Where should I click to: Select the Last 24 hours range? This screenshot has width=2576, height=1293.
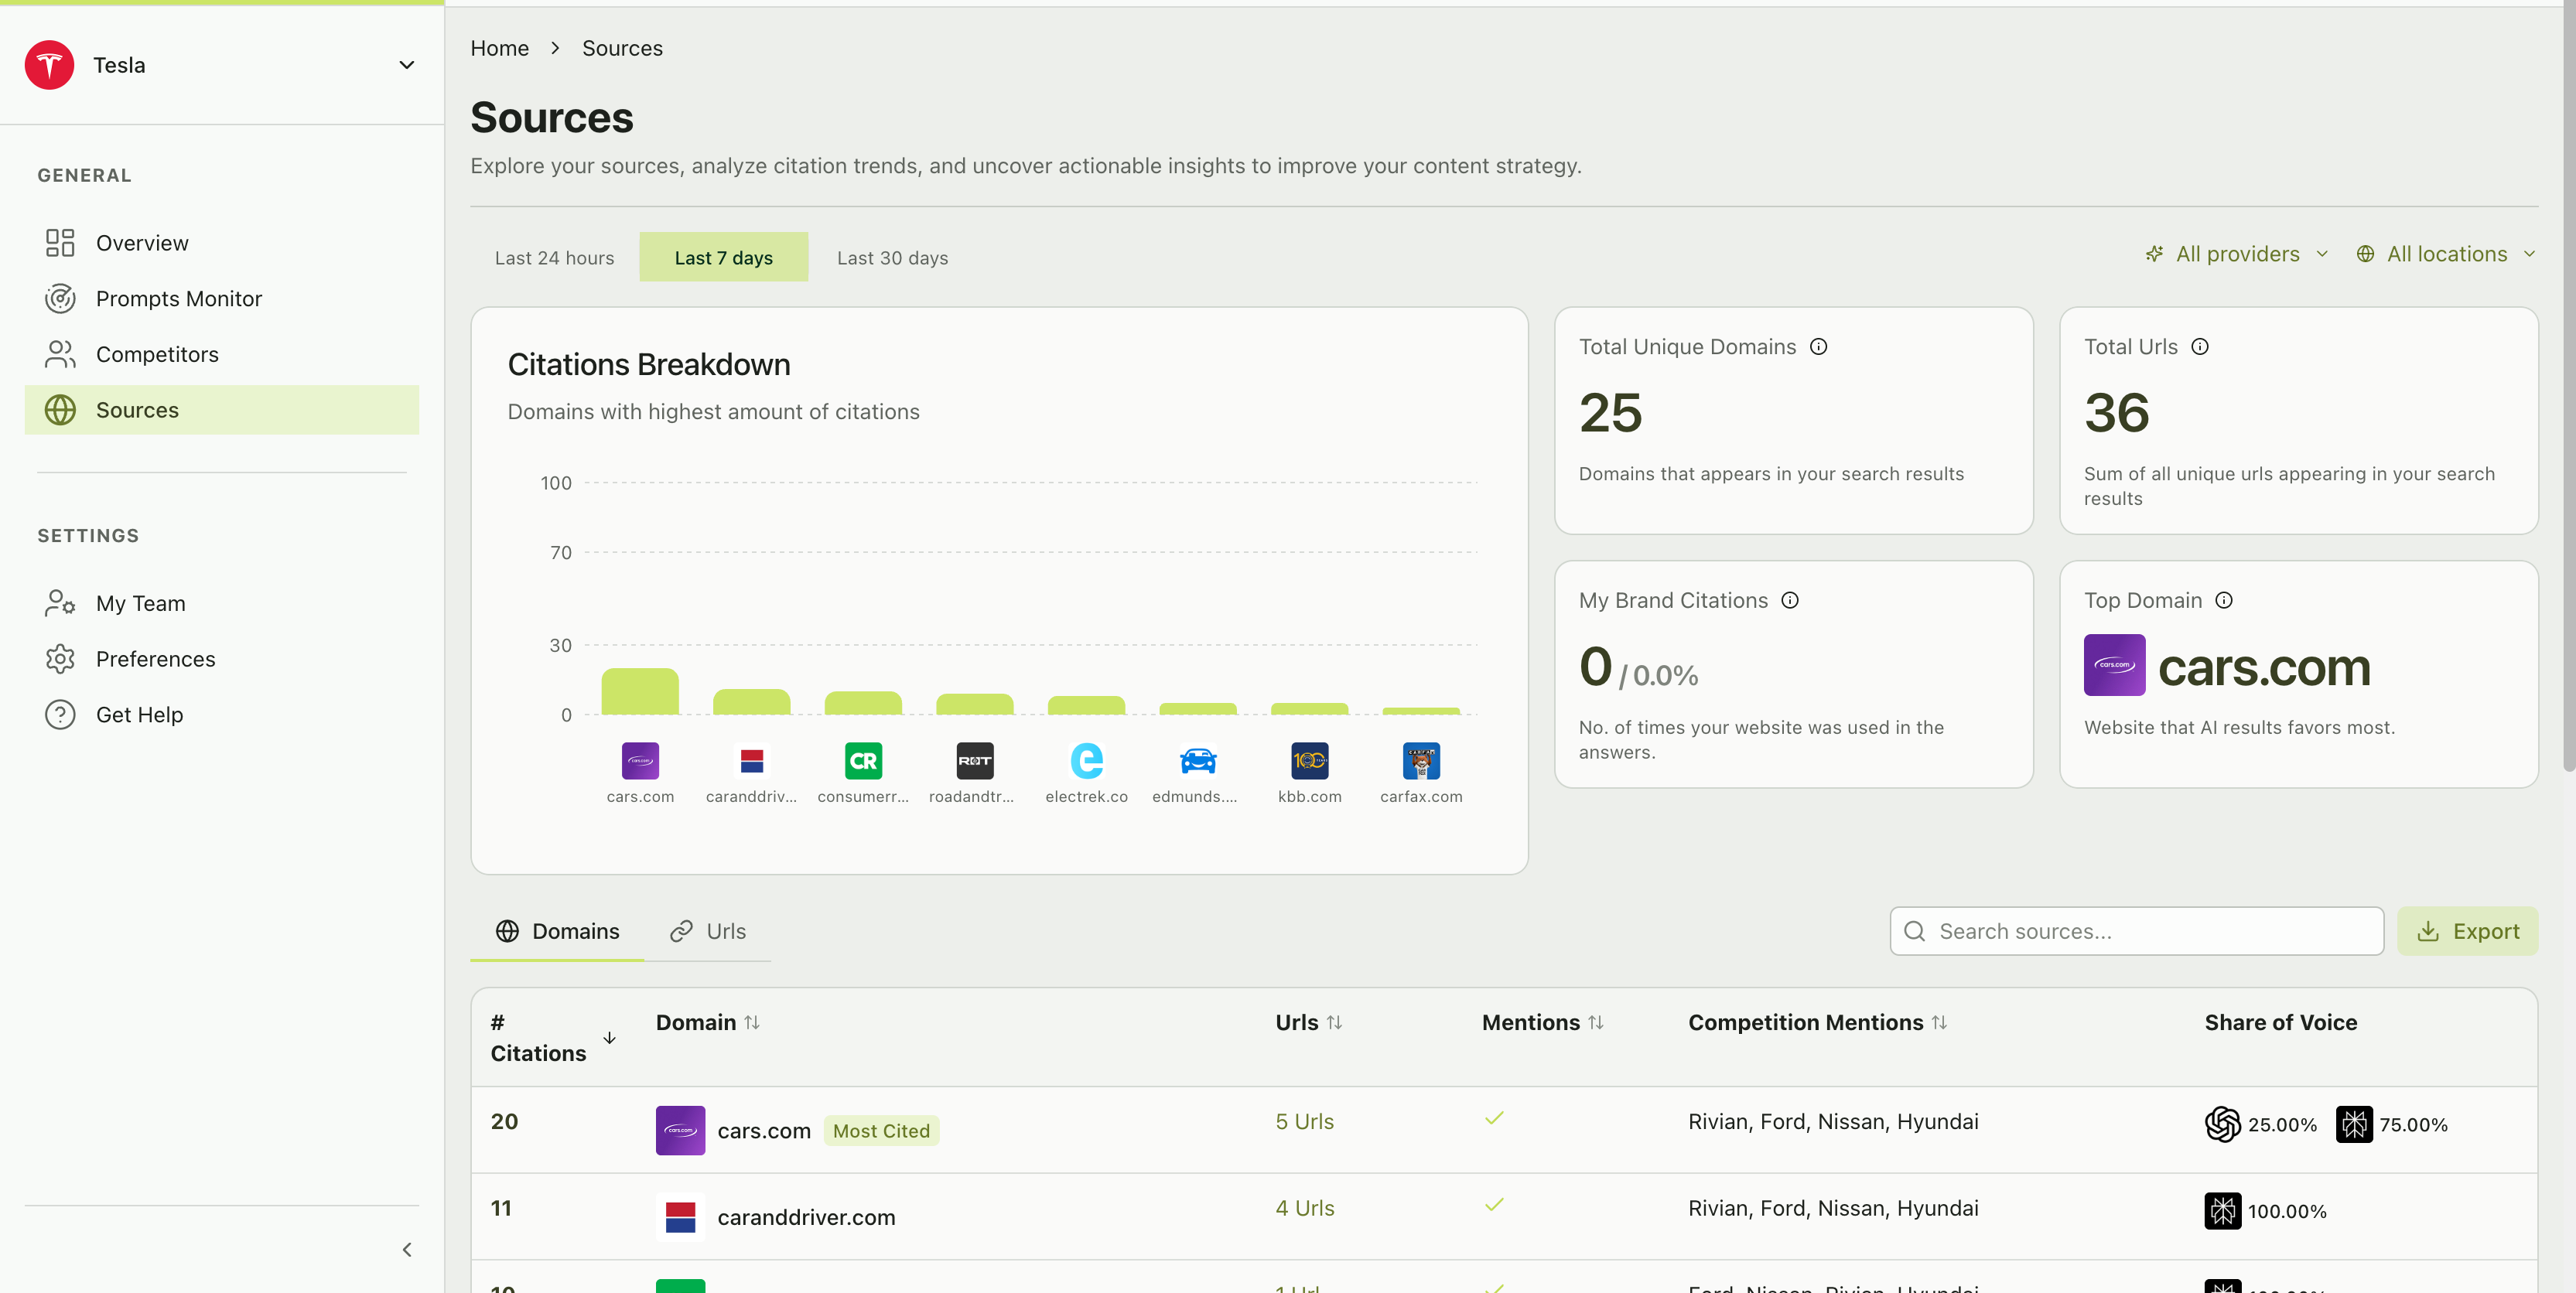tap(554, 258)
